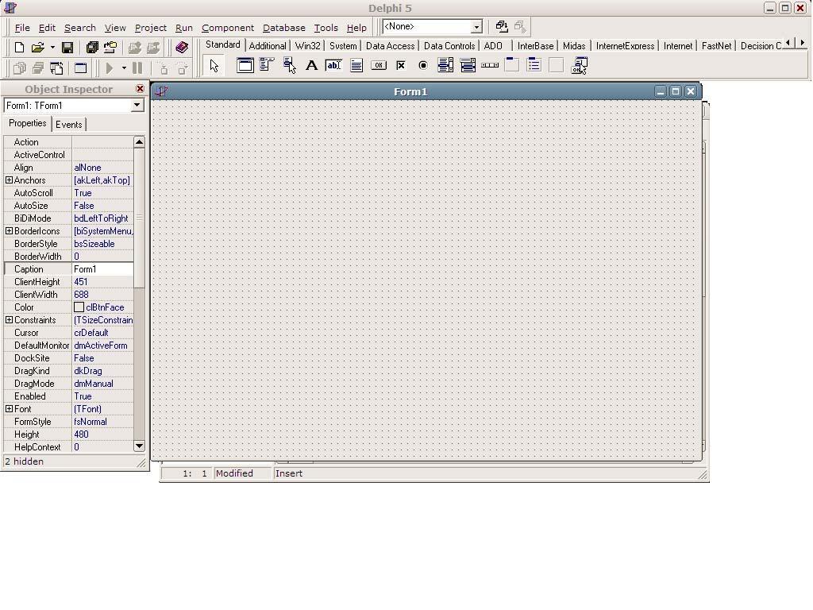813x610 pixels.
Task: Select the ListBox component icon
Action: (x=445, y=65)
